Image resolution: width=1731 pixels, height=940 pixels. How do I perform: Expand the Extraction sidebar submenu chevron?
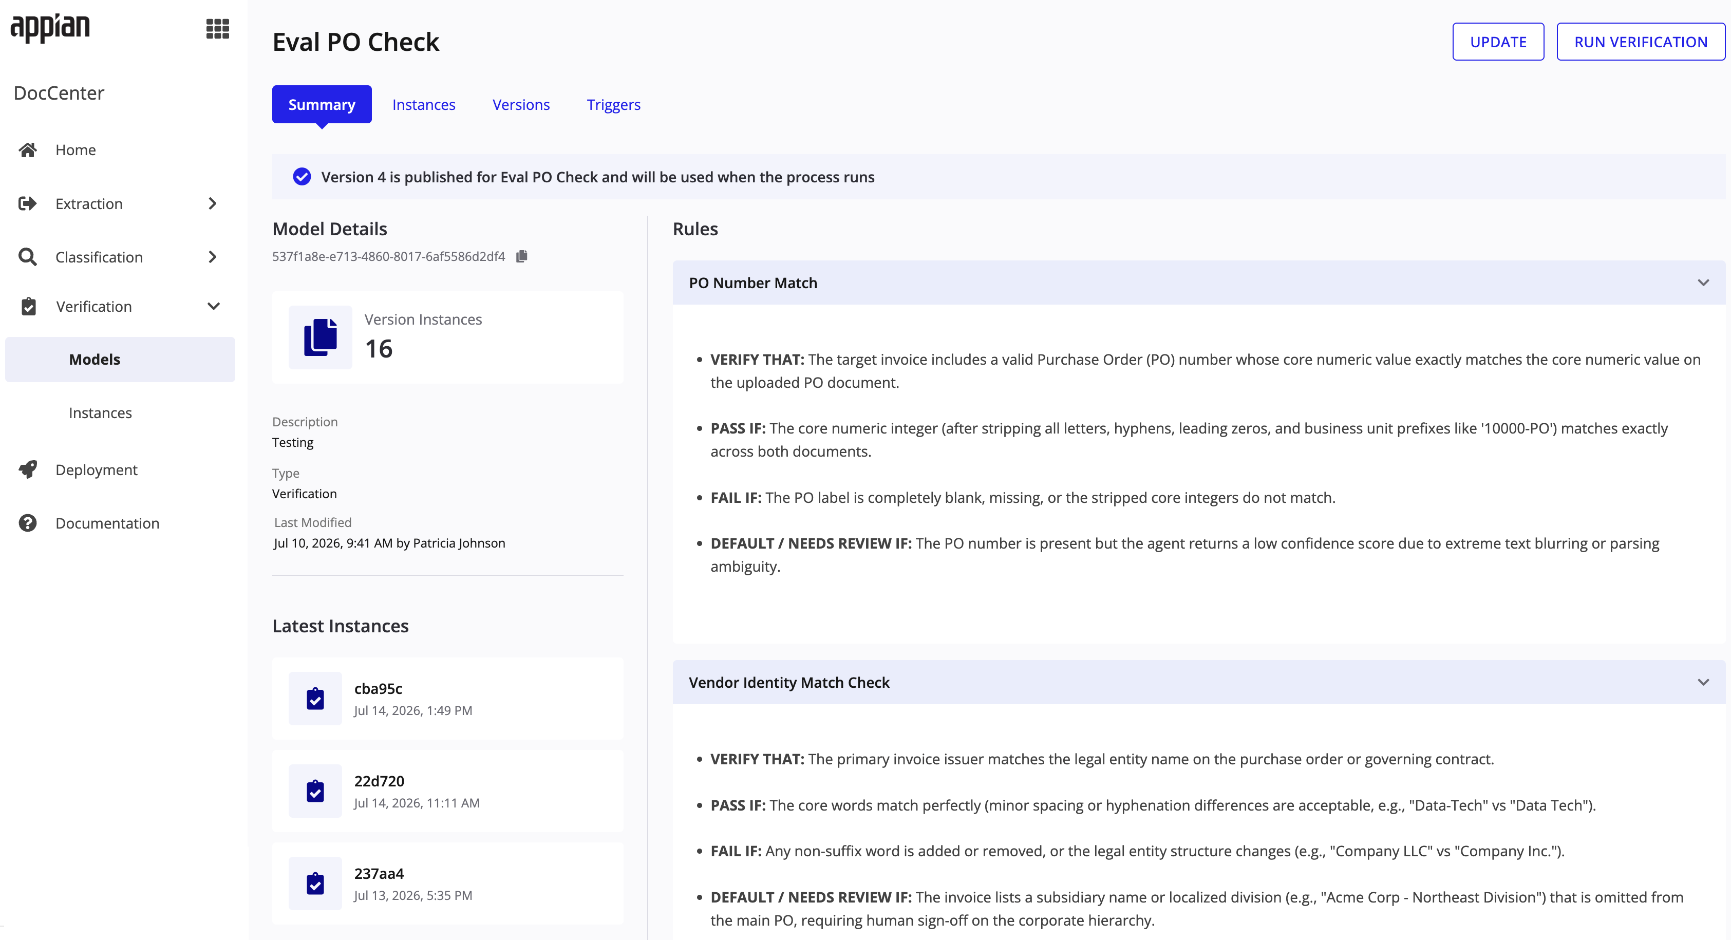(212, 203)
